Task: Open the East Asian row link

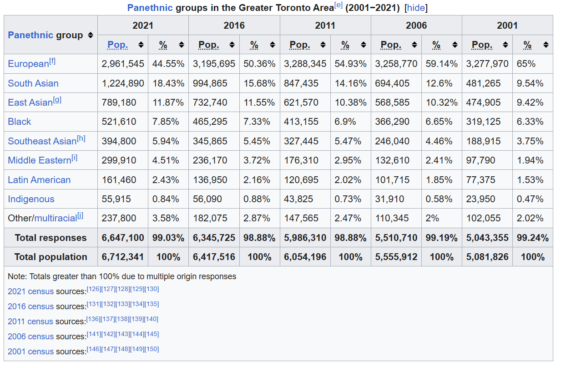Action: (30, 102)
